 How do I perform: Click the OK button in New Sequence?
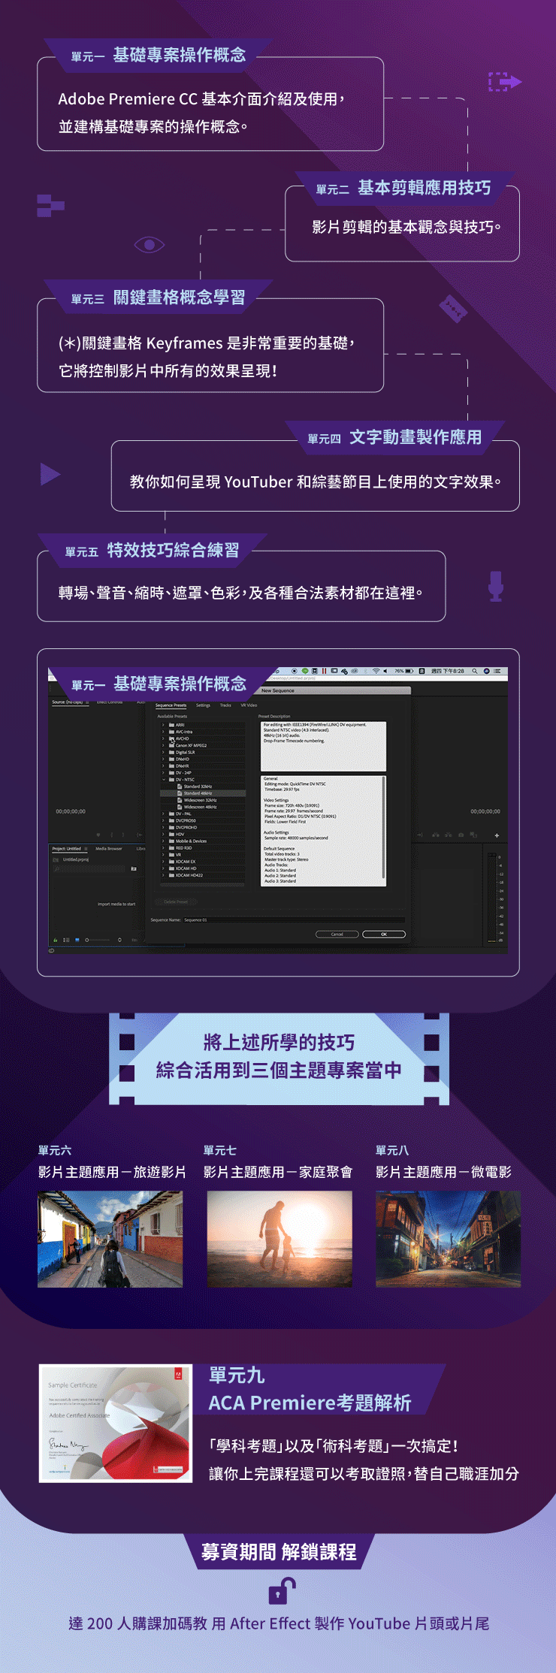(384, 935)
